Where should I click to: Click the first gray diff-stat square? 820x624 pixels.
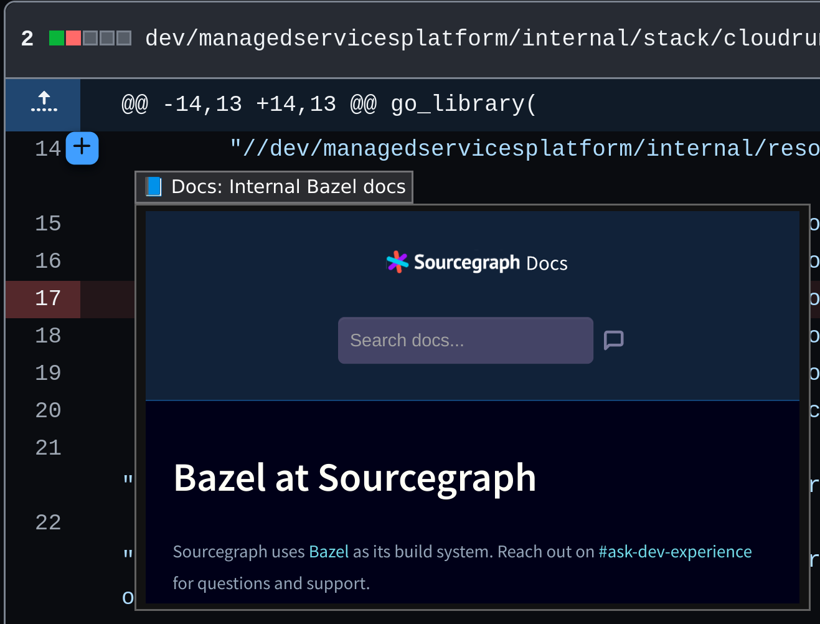pos(91,38)
